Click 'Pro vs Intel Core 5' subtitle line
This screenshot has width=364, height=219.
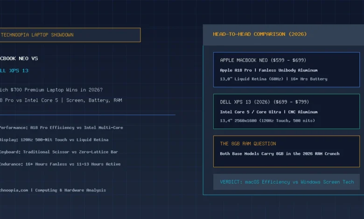tap(61, 100)
